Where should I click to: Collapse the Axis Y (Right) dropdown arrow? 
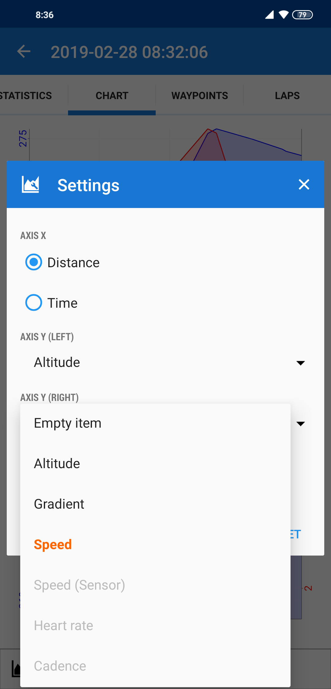(x=301, y=424)
